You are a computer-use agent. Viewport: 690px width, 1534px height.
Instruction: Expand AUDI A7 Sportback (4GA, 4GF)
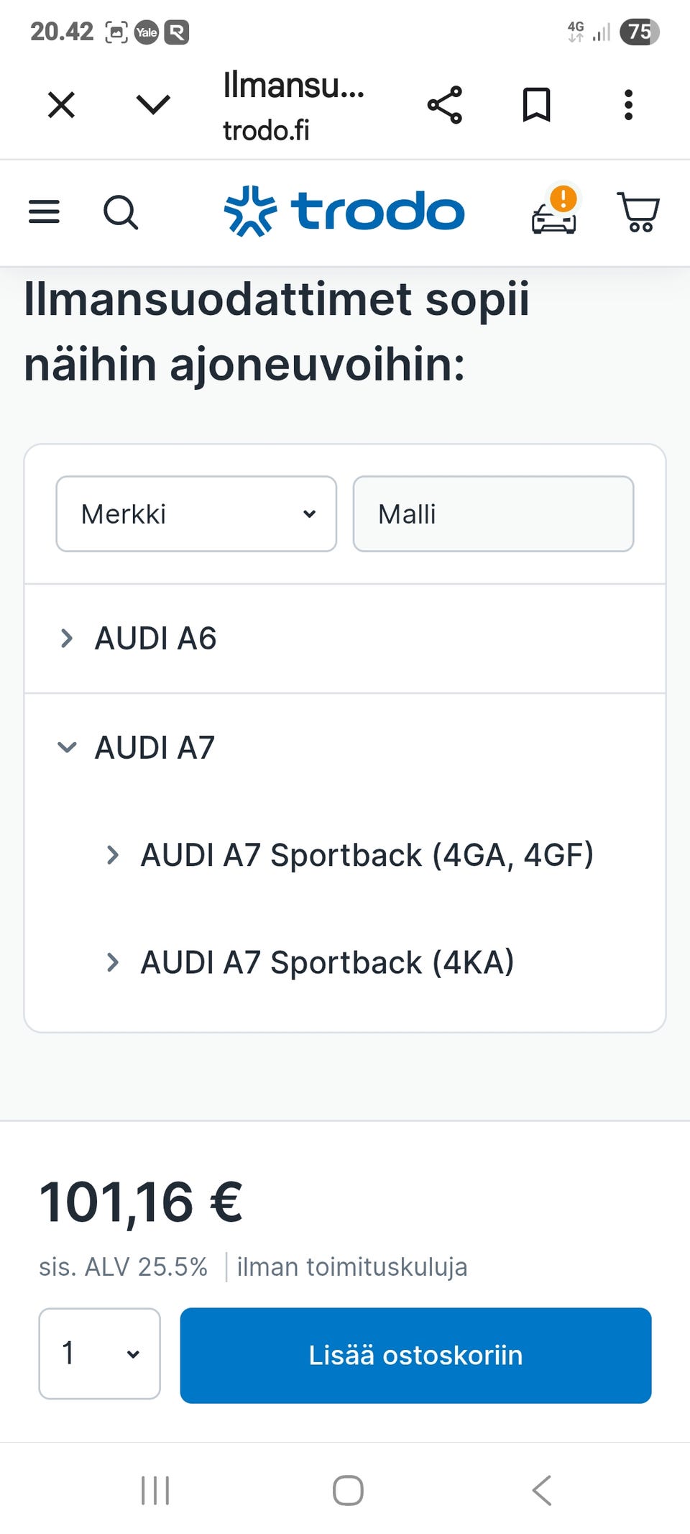(x=367, y=855)
